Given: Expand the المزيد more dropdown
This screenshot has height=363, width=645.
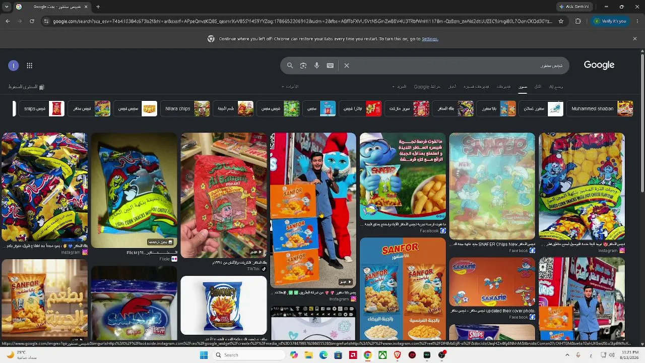Looking at the screenshot, I should tap(400, 87).
